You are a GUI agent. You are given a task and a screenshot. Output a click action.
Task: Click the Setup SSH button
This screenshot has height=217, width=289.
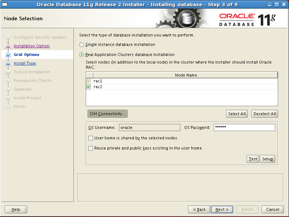(x=268, y=159)
